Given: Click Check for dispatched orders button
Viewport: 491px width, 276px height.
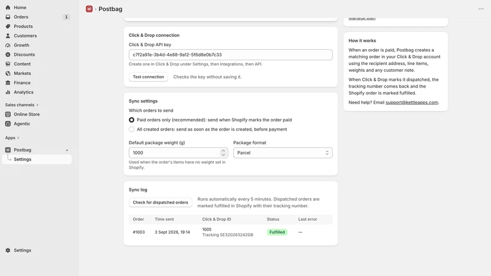Looking at the screenshot, I should (x=160, y=202).
